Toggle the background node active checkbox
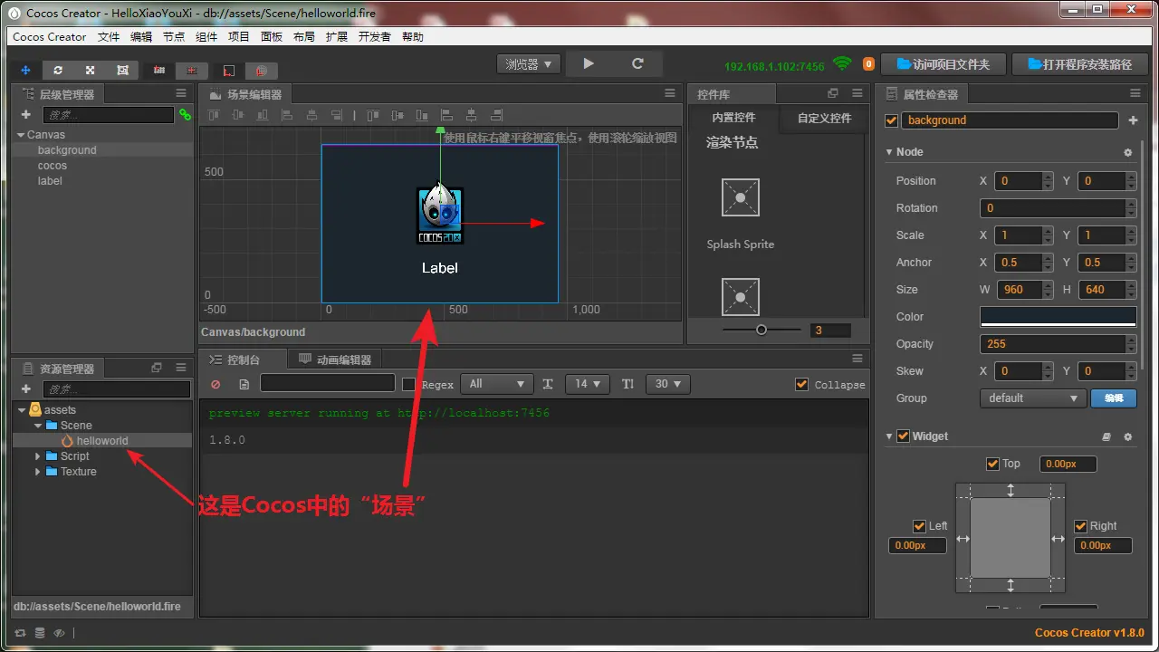1159x652 pixels. pos(892,120)
